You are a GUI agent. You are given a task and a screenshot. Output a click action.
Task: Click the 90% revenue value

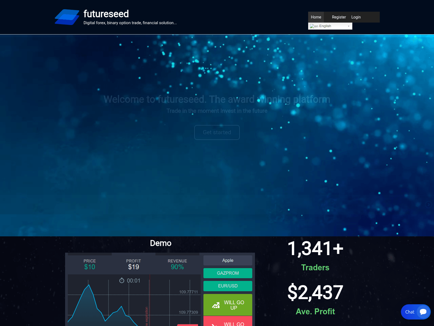(177, 267)
